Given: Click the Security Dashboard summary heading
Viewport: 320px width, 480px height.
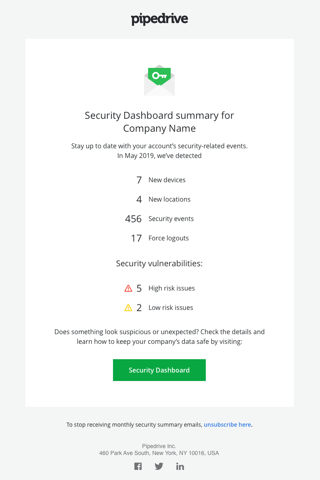Looking at the screenshot, I should (159, 122).
